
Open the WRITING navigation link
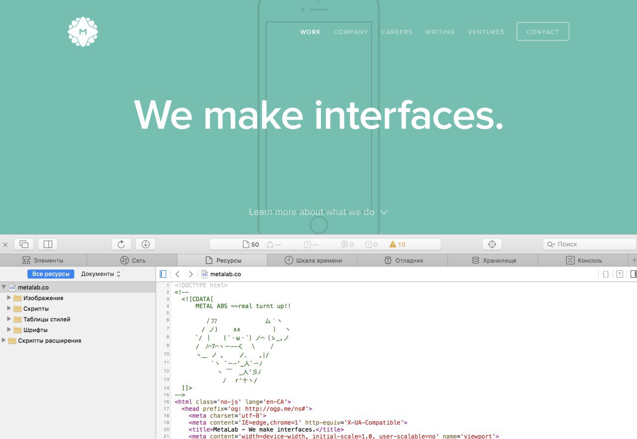(x=440, y=32)
